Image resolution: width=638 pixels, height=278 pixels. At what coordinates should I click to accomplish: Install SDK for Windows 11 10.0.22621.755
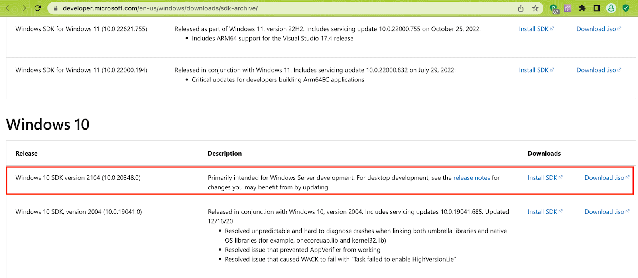(536, 29)
